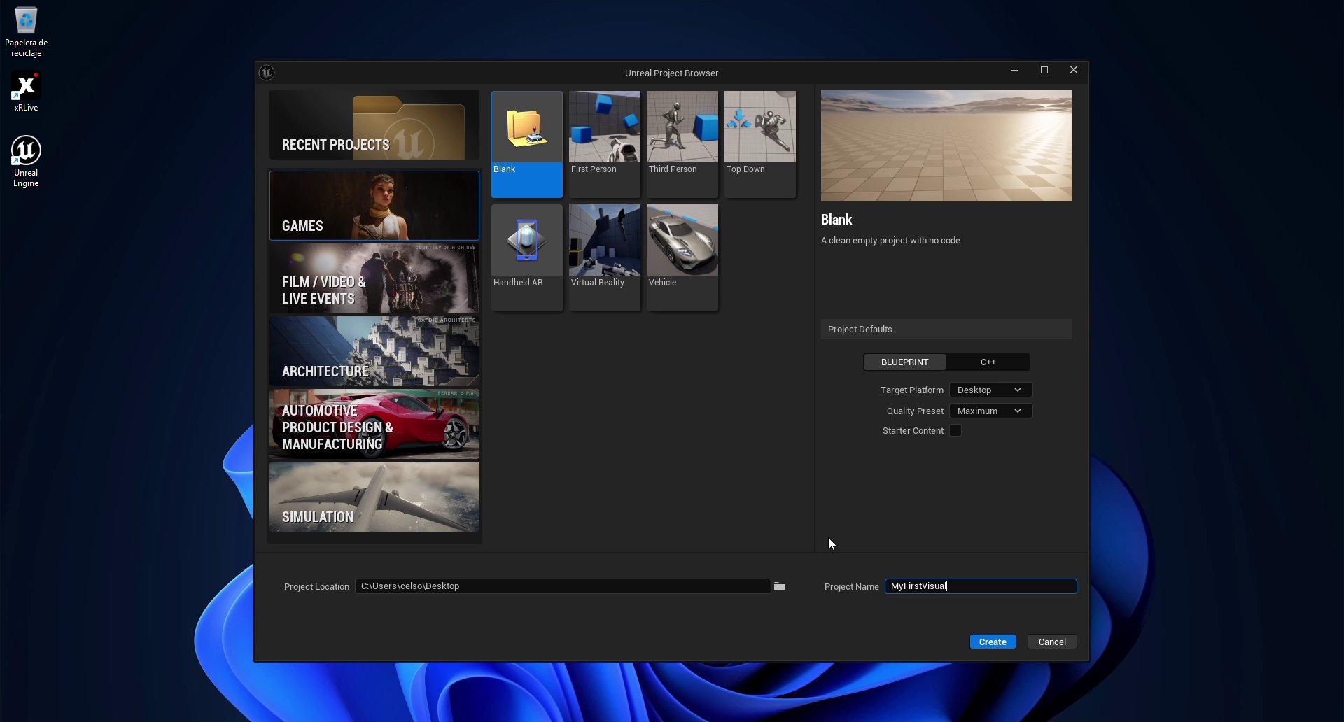Open Film / Video & Live Events category
Screen dimensions: 1344x722
(374, 278)
